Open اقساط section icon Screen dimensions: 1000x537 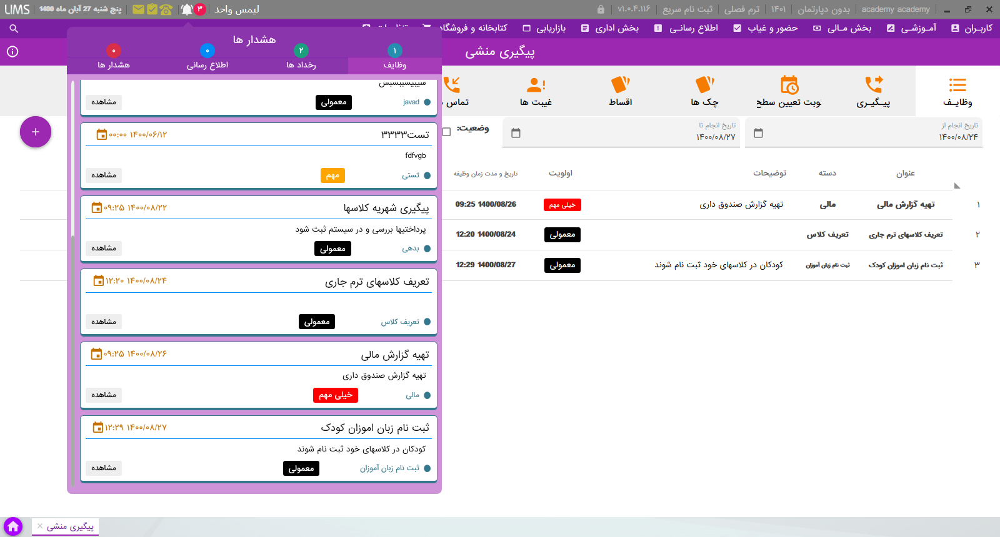click(x=620, y=91)
